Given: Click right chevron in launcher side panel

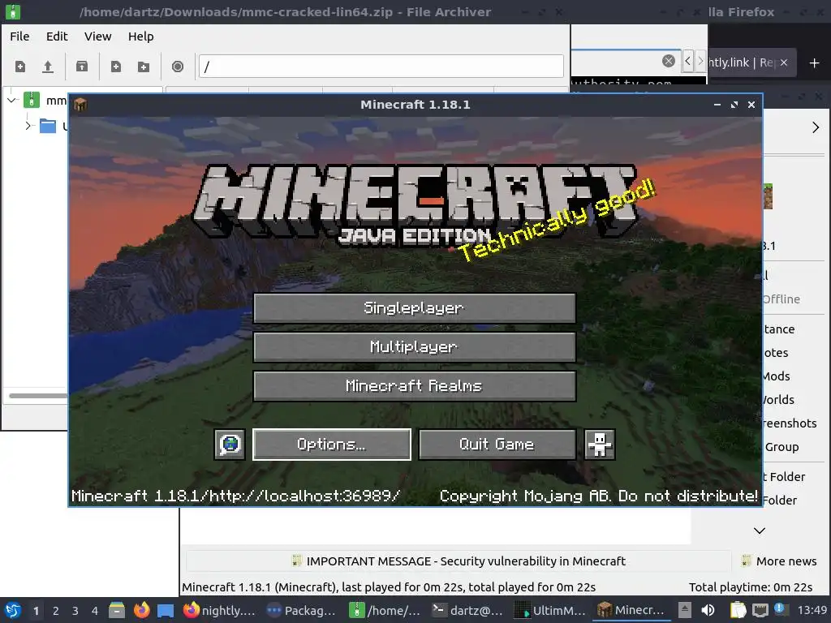Looking at the screenshot, I should 816,127.
